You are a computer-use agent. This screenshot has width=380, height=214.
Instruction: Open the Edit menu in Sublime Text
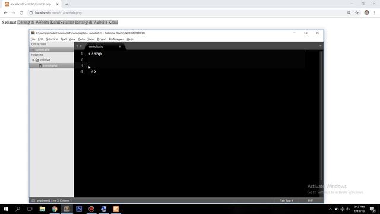[x=40, y=39]
